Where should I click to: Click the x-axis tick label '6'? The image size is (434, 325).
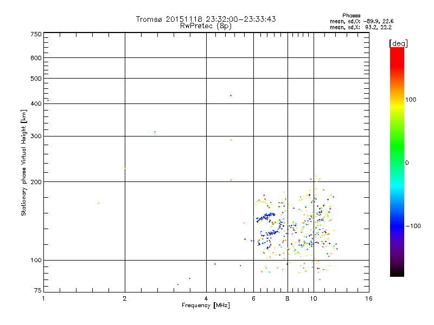253,298
